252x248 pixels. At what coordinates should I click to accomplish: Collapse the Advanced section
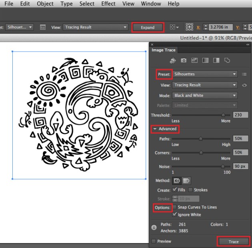point(154,129)
